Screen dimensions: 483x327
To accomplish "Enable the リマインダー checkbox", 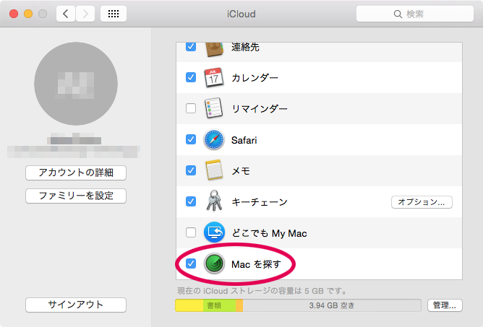I will [x=191, y=108].
